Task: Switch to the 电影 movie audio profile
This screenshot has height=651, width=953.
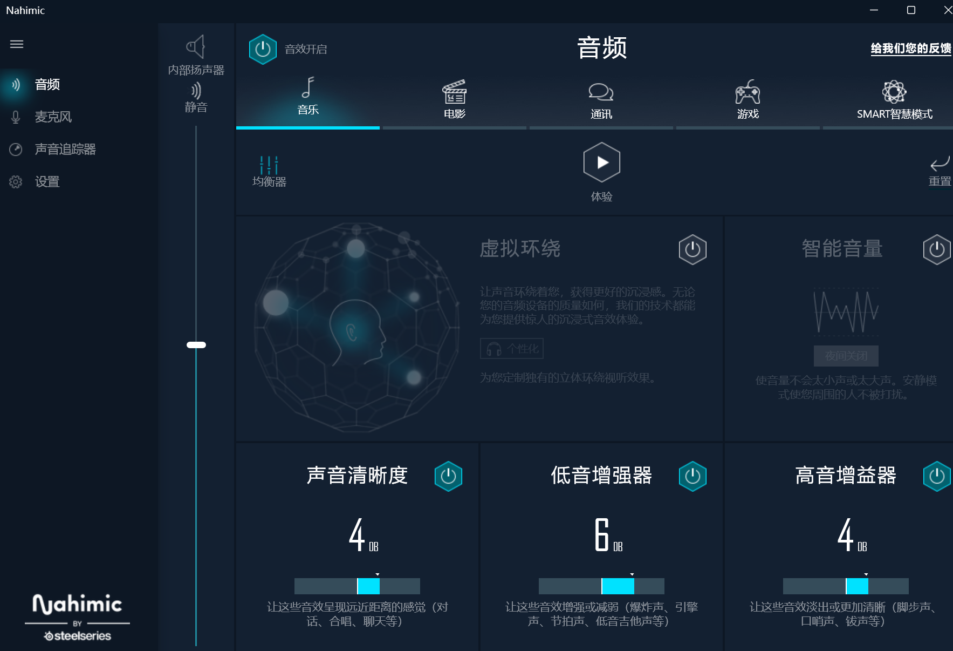Action: click(455, 101)
